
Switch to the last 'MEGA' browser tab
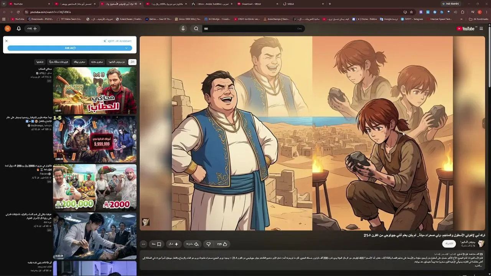point(303,4)
